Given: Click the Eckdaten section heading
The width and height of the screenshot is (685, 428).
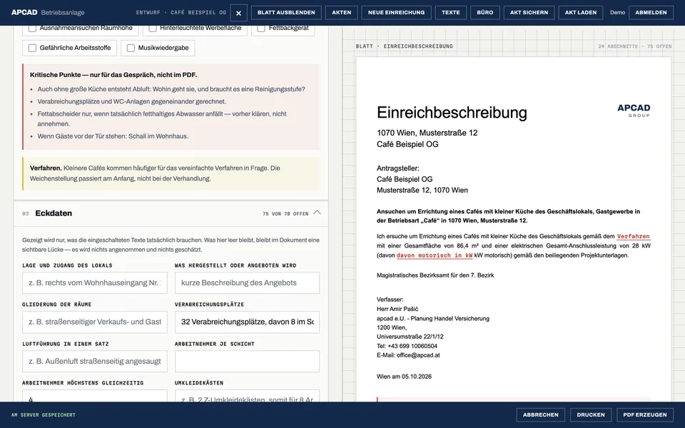Looking at the screenshot, I should click(54, 213).
